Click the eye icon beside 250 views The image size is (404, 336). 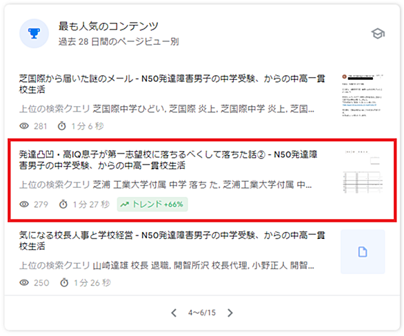pos(24,282)
